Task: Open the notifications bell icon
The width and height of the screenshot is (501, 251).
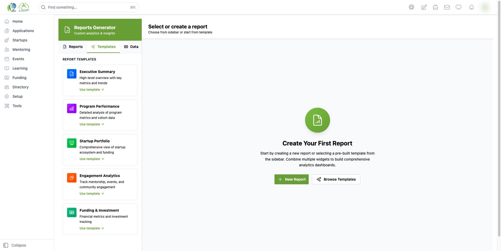Action: (471, 7)
